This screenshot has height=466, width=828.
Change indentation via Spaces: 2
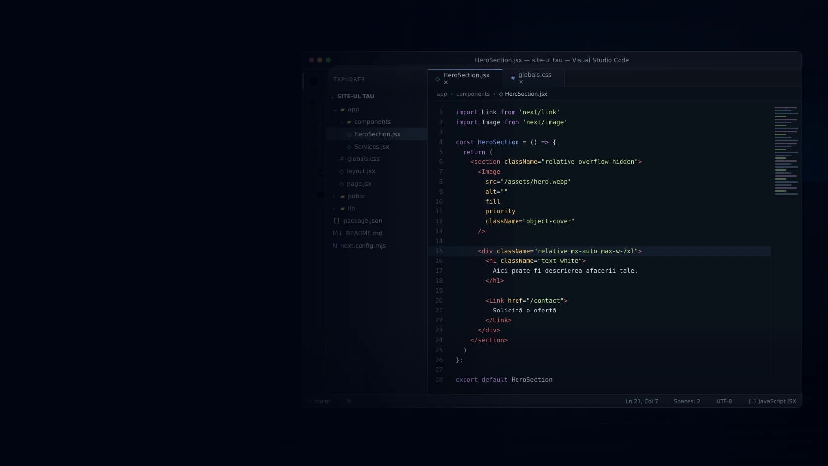point(687,402)
